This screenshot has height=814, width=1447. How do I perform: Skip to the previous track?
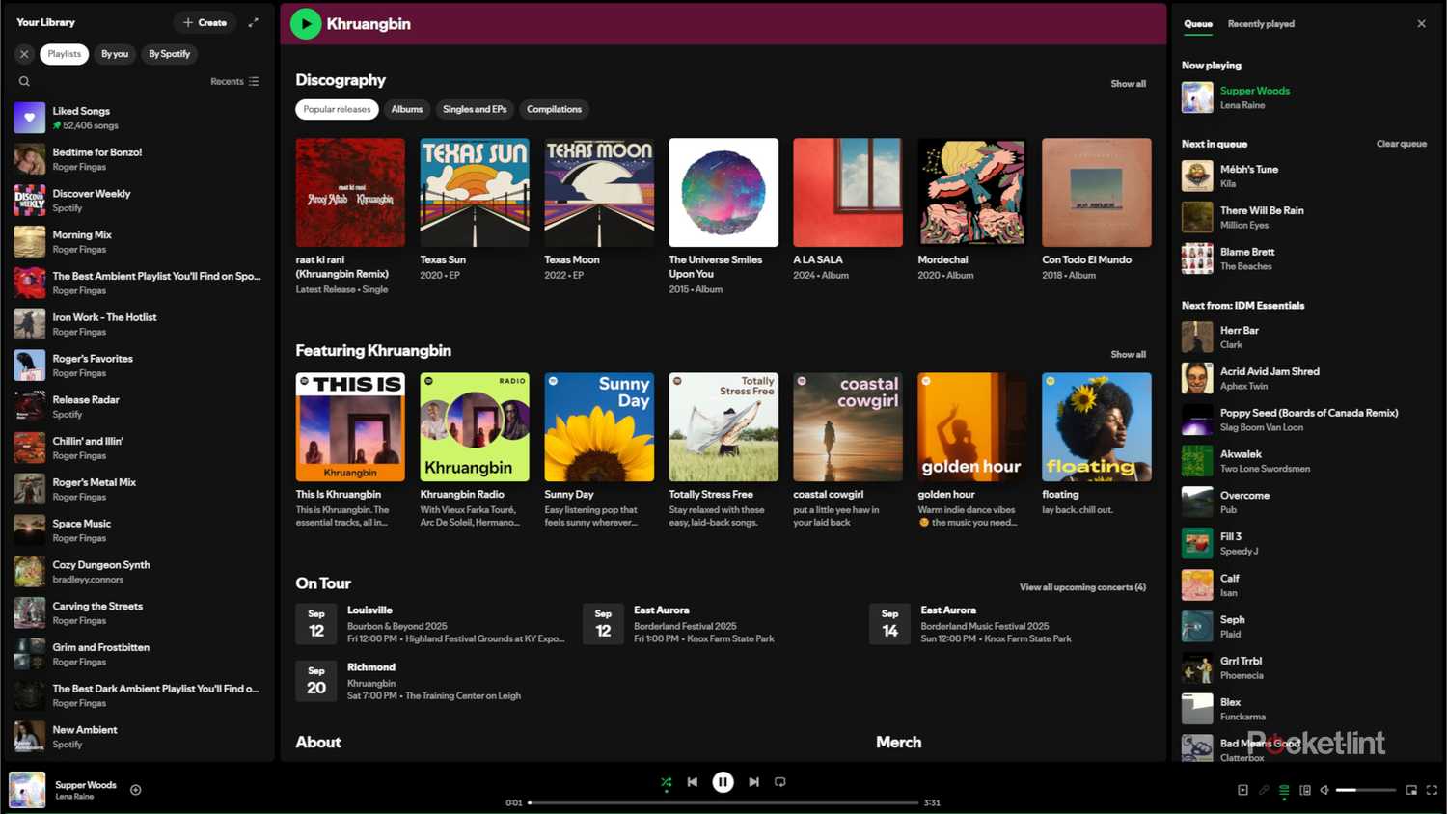click(693, 782)
